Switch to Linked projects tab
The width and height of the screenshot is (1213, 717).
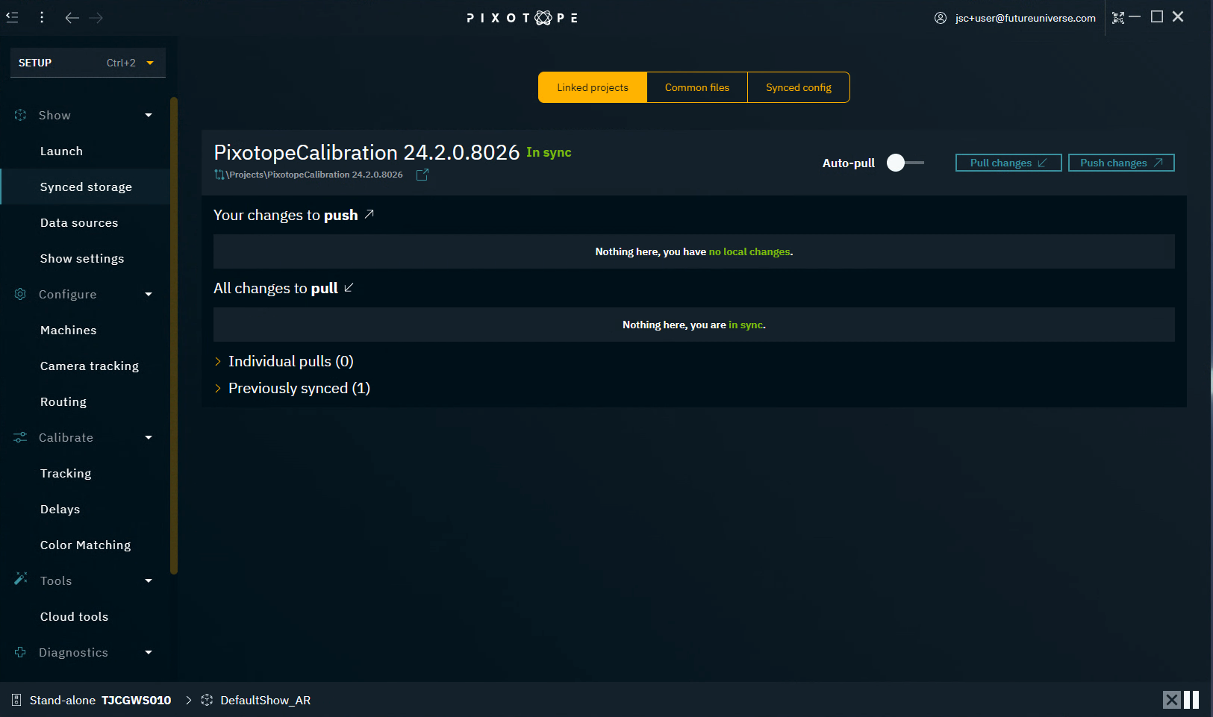point(593,87)
